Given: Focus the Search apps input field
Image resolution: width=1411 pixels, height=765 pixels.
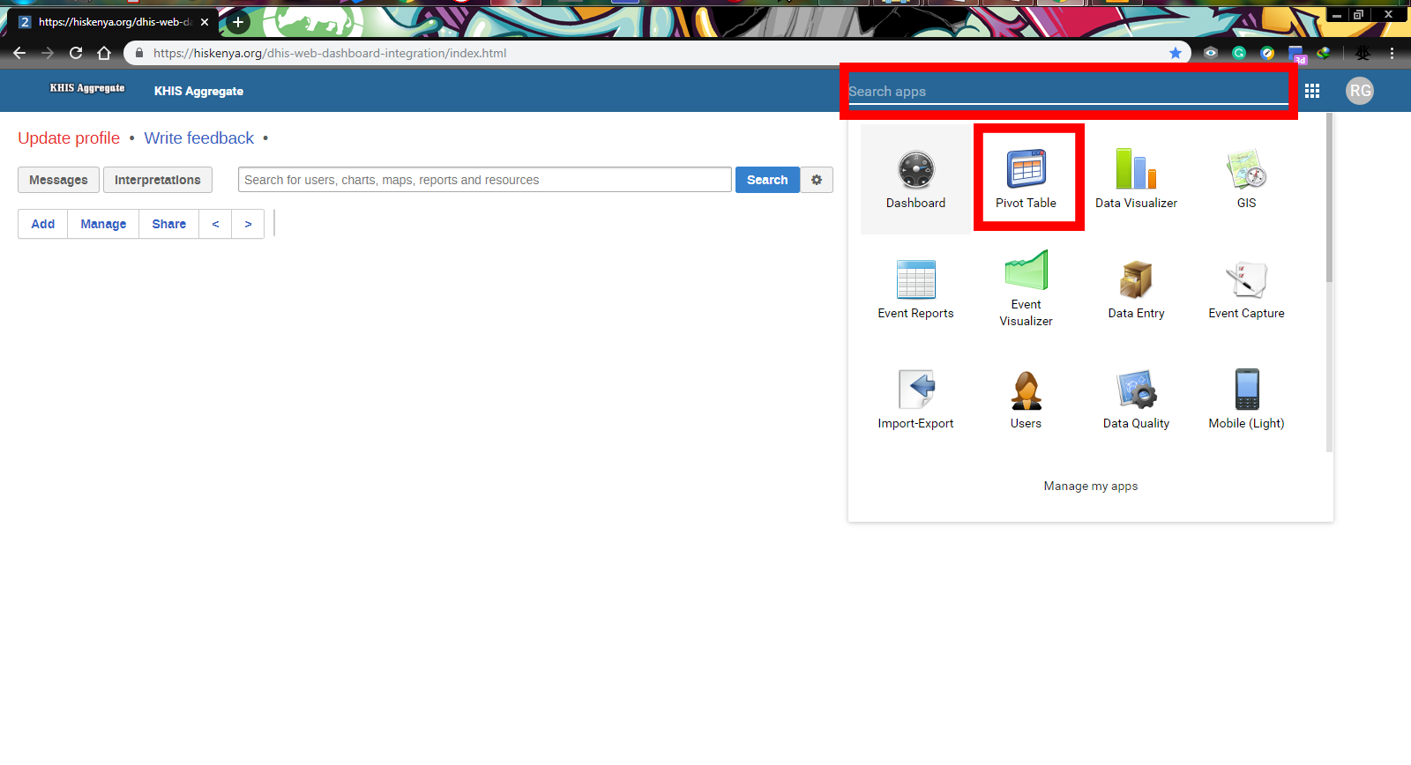Looking at the screenshot, I should click(1067, 92).
